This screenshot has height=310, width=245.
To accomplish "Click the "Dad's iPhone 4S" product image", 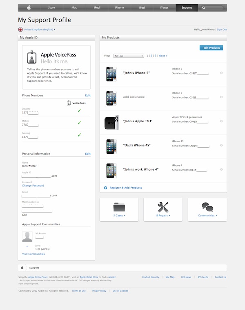I will (111, 146).
